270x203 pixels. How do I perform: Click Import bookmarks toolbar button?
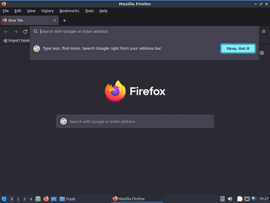(x=17, y=40)
